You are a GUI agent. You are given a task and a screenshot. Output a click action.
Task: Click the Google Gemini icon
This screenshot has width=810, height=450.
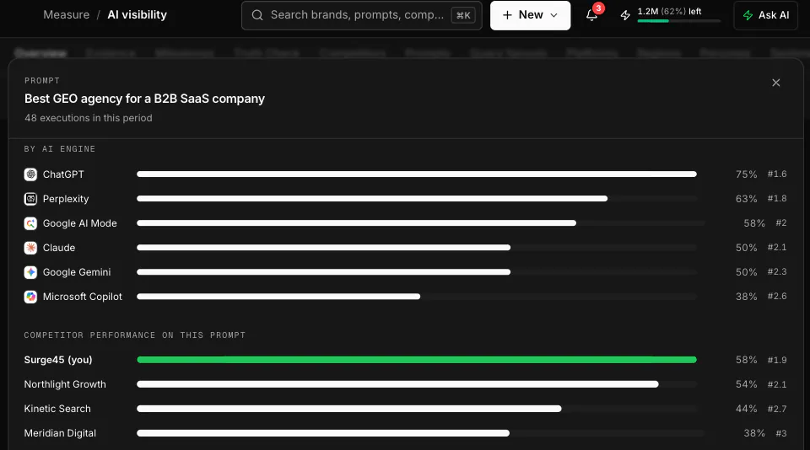(30, 272)
